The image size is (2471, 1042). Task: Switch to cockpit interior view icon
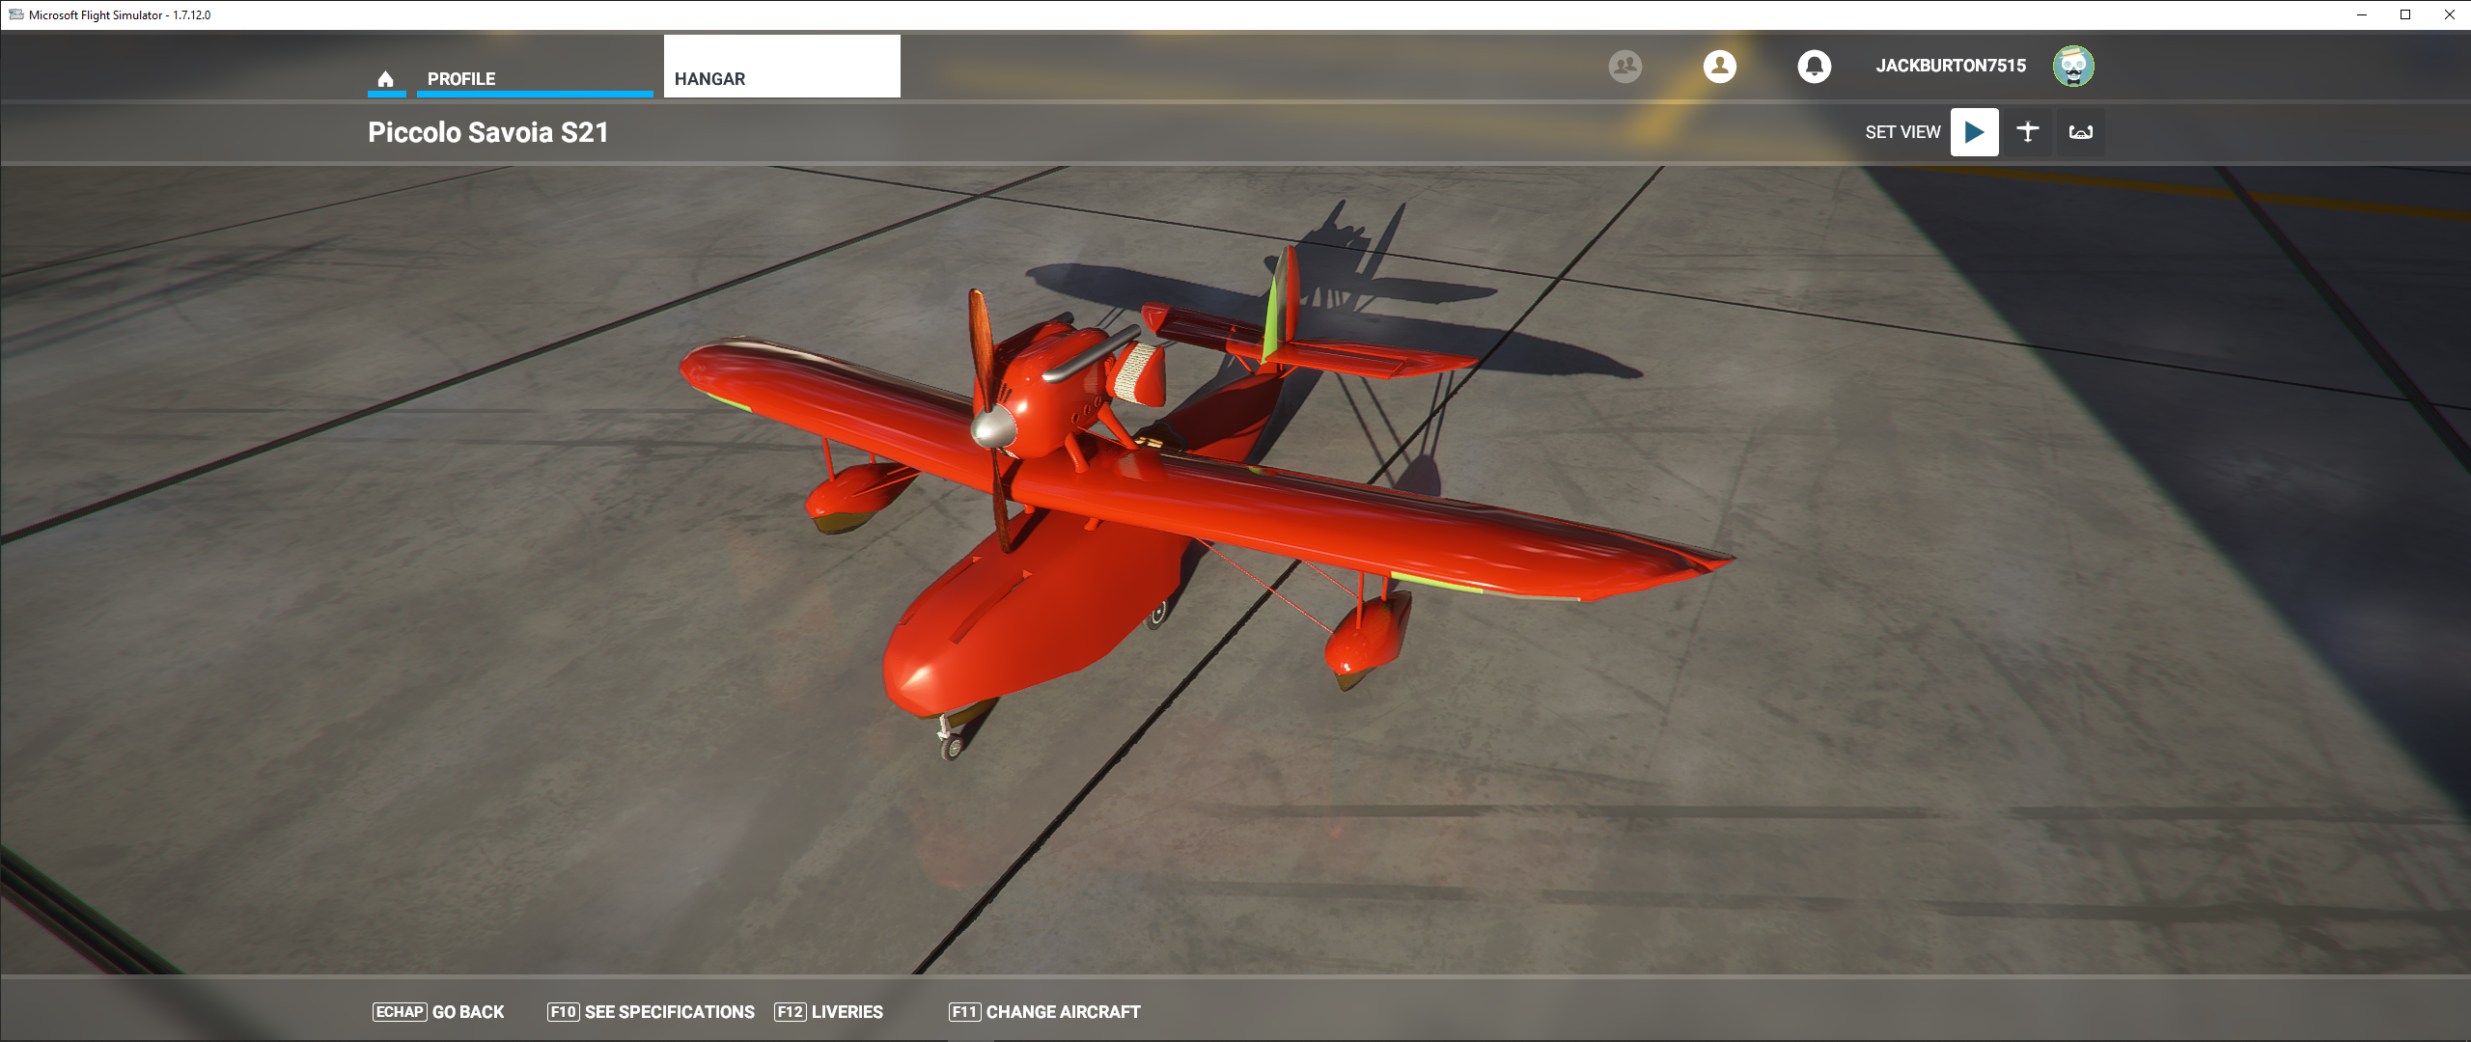[x=2081, y=132]
